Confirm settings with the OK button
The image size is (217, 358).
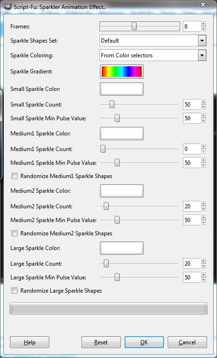coord(144,342)
